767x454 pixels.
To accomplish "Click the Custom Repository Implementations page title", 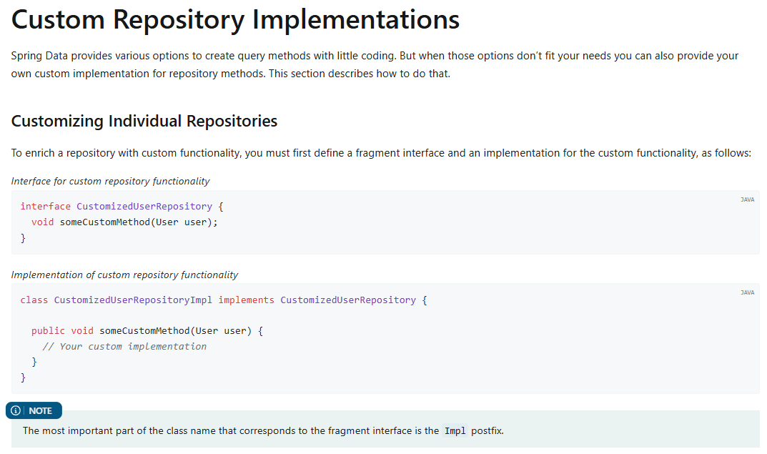I will pyautogui.click(x=235, y=20).
